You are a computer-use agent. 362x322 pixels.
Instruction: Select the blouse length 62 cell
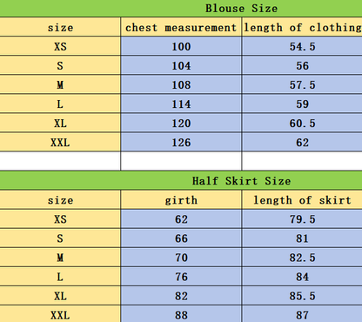[302, 142]
